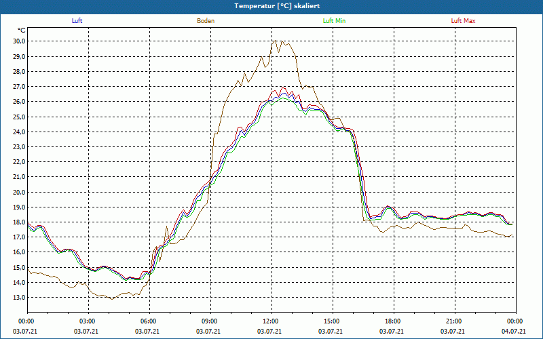This screenshot has height=339, width=543.
Task: Click the 27,0 y-axis value
Action: [20, 87]
